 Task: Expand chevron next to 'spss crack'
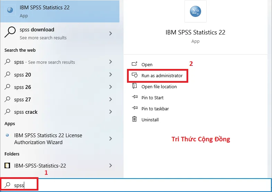pyautogui.click(x=110, y=112)
